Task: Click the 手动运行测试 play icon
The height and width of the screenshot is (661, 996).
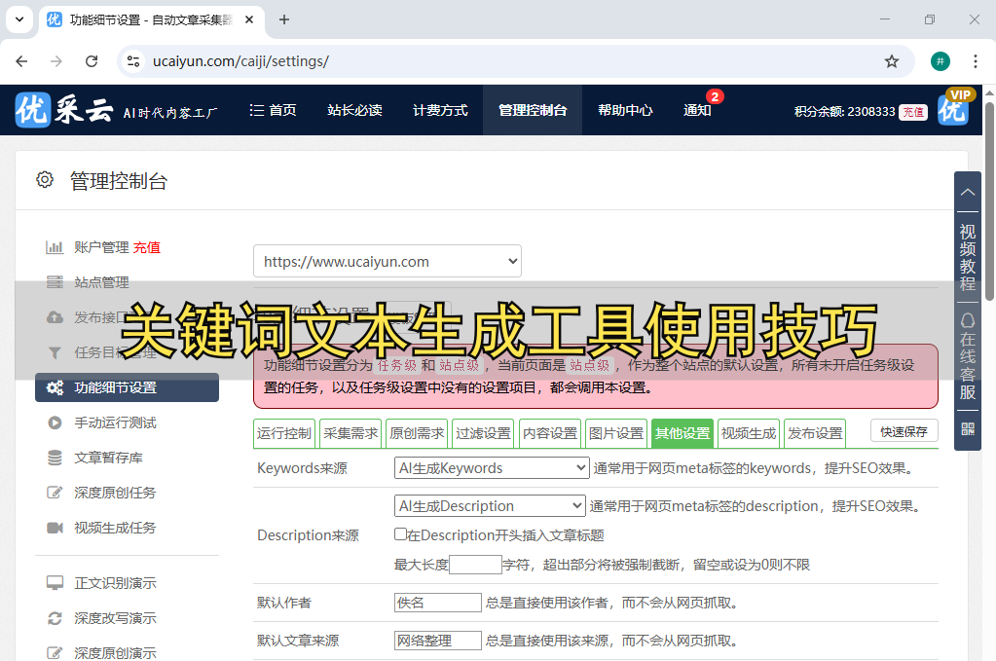Action: (55, 422)
